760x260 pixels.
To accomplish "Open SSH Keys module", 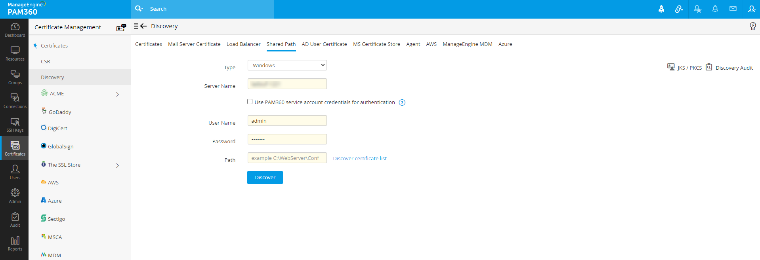I will click(15, 125).
